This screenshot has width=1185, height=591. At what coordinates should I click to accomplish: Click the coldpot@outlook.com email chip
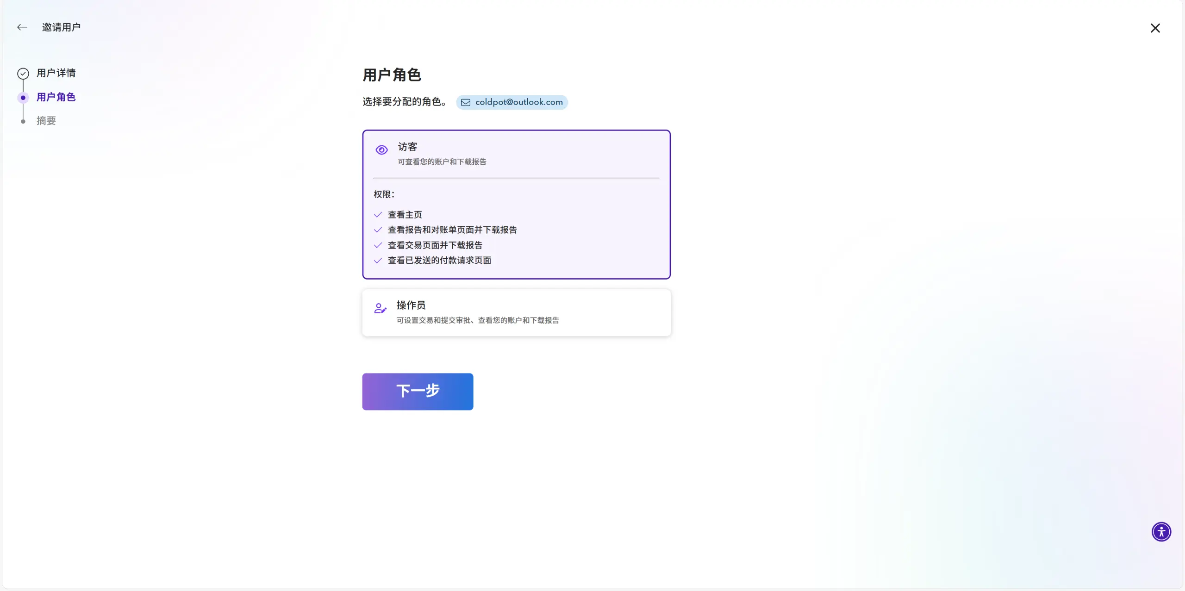pos(512,102)
